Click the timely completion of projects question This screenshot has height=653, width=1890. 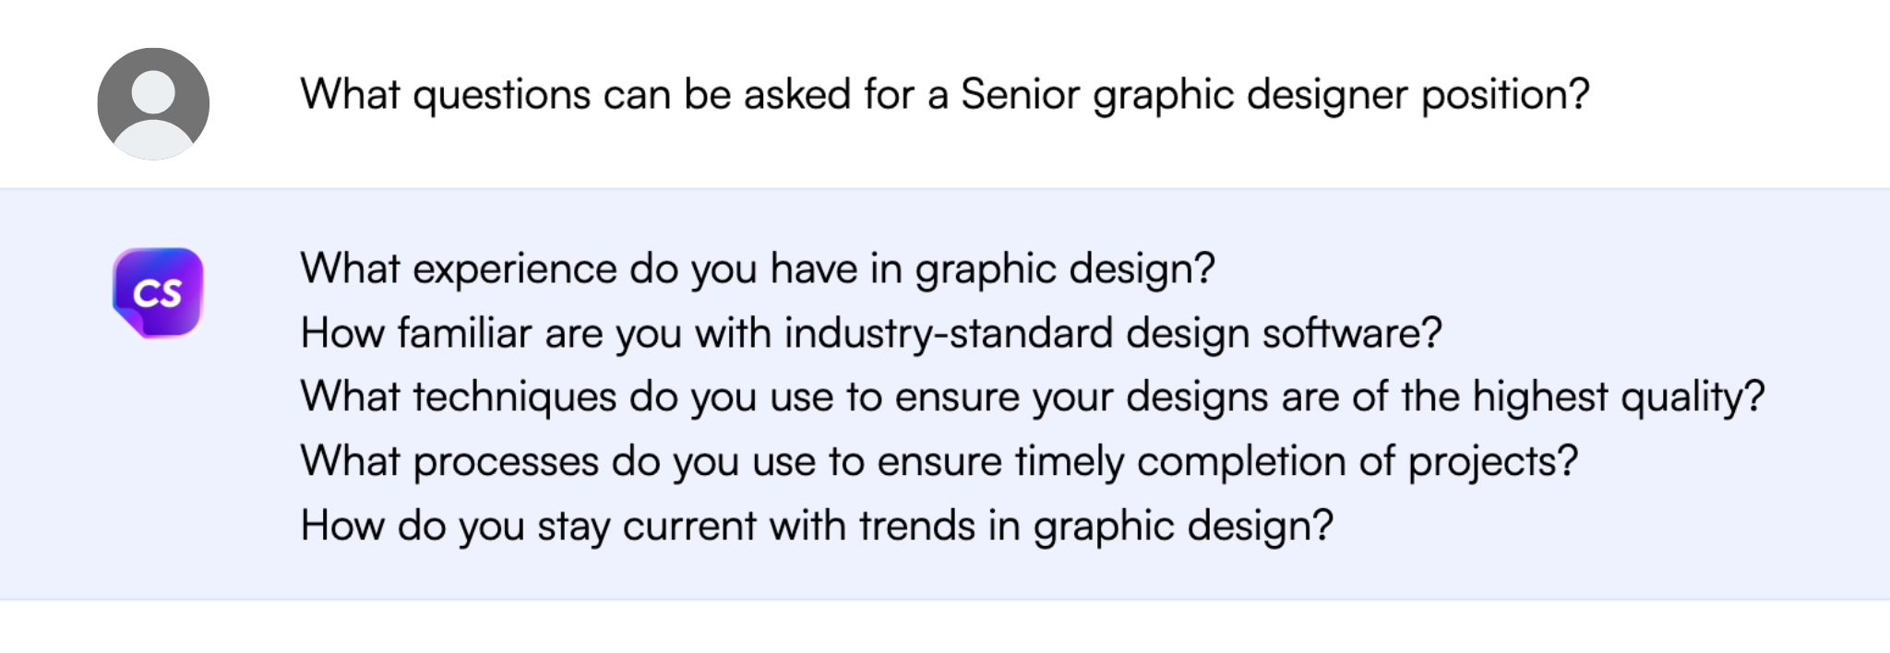(x=939, y=461)
